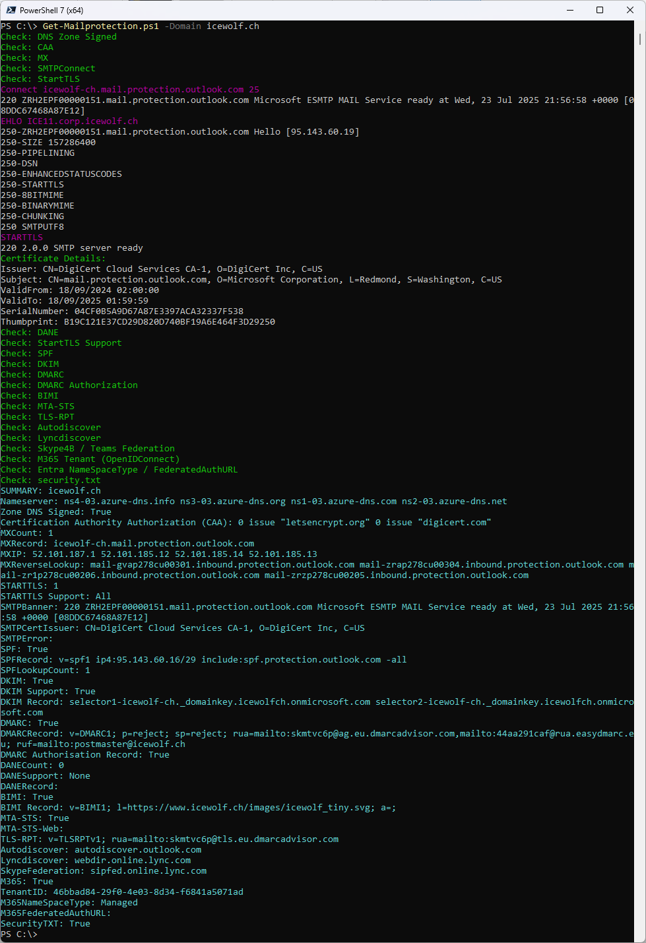Click 'Check: DNS Zone Signed' line
The width and height of the screenshot is (646, 943).
click(x=59, y=37)
